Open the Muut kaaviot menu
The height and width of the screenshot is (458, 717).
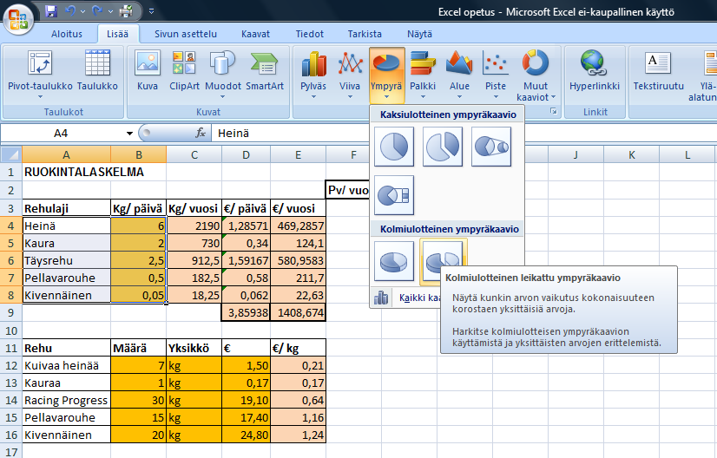point(536,75)
